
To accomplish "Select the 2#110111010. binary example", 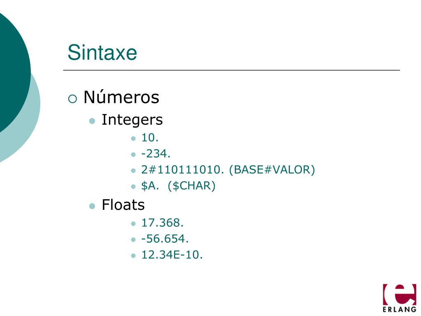I will click(183, 170).
